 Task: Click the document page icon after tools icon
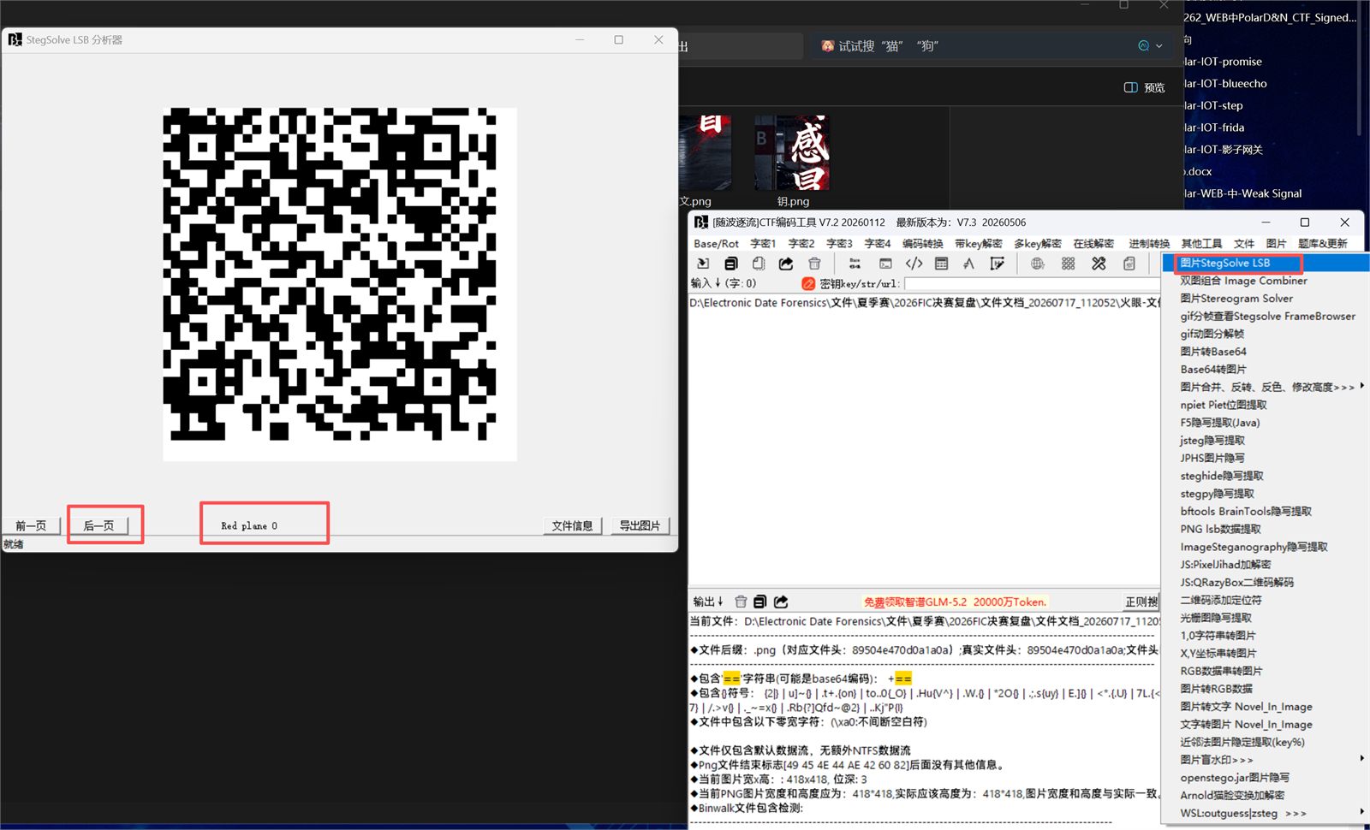coord(1129,264)
